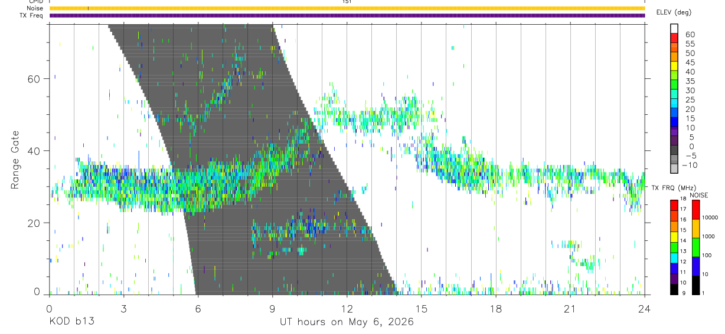This screenshot has width=725, height=334.
Task: Click the 'ELEV (deg)' legend title
Action: [674, 12]
